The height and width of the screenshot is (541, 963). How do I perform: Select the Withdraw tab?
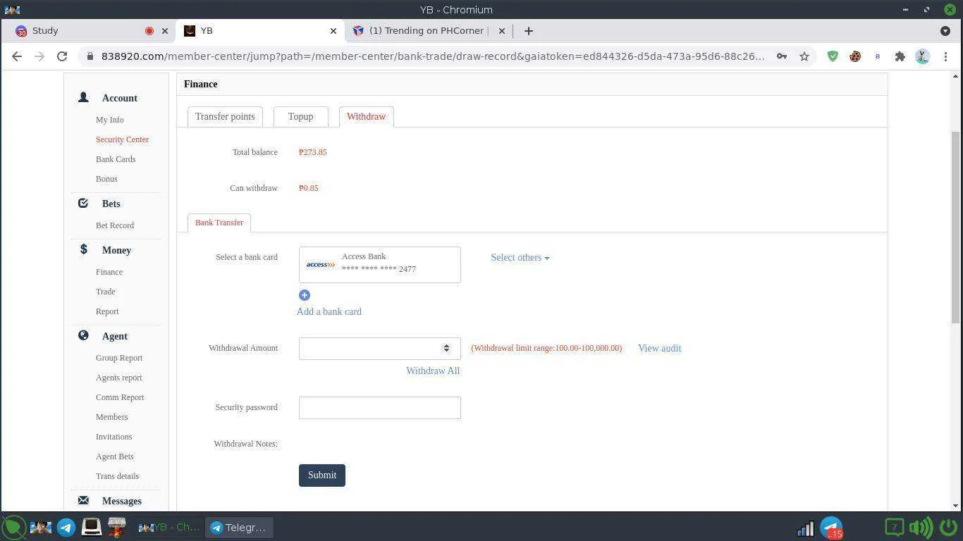point(366,117)
